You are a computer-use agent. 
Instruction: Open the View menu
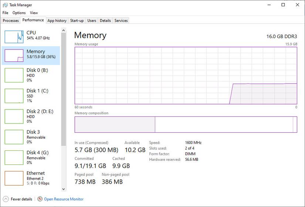point(34,13)
